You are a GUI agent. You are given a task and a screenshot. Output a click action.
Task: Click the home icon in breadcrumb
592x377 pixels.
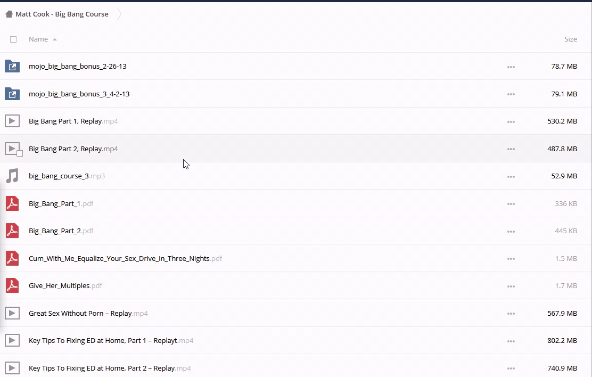(9, 14)
